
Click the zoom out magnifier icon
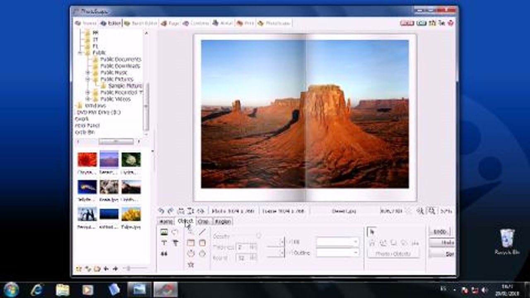click(x=420, y=211)
